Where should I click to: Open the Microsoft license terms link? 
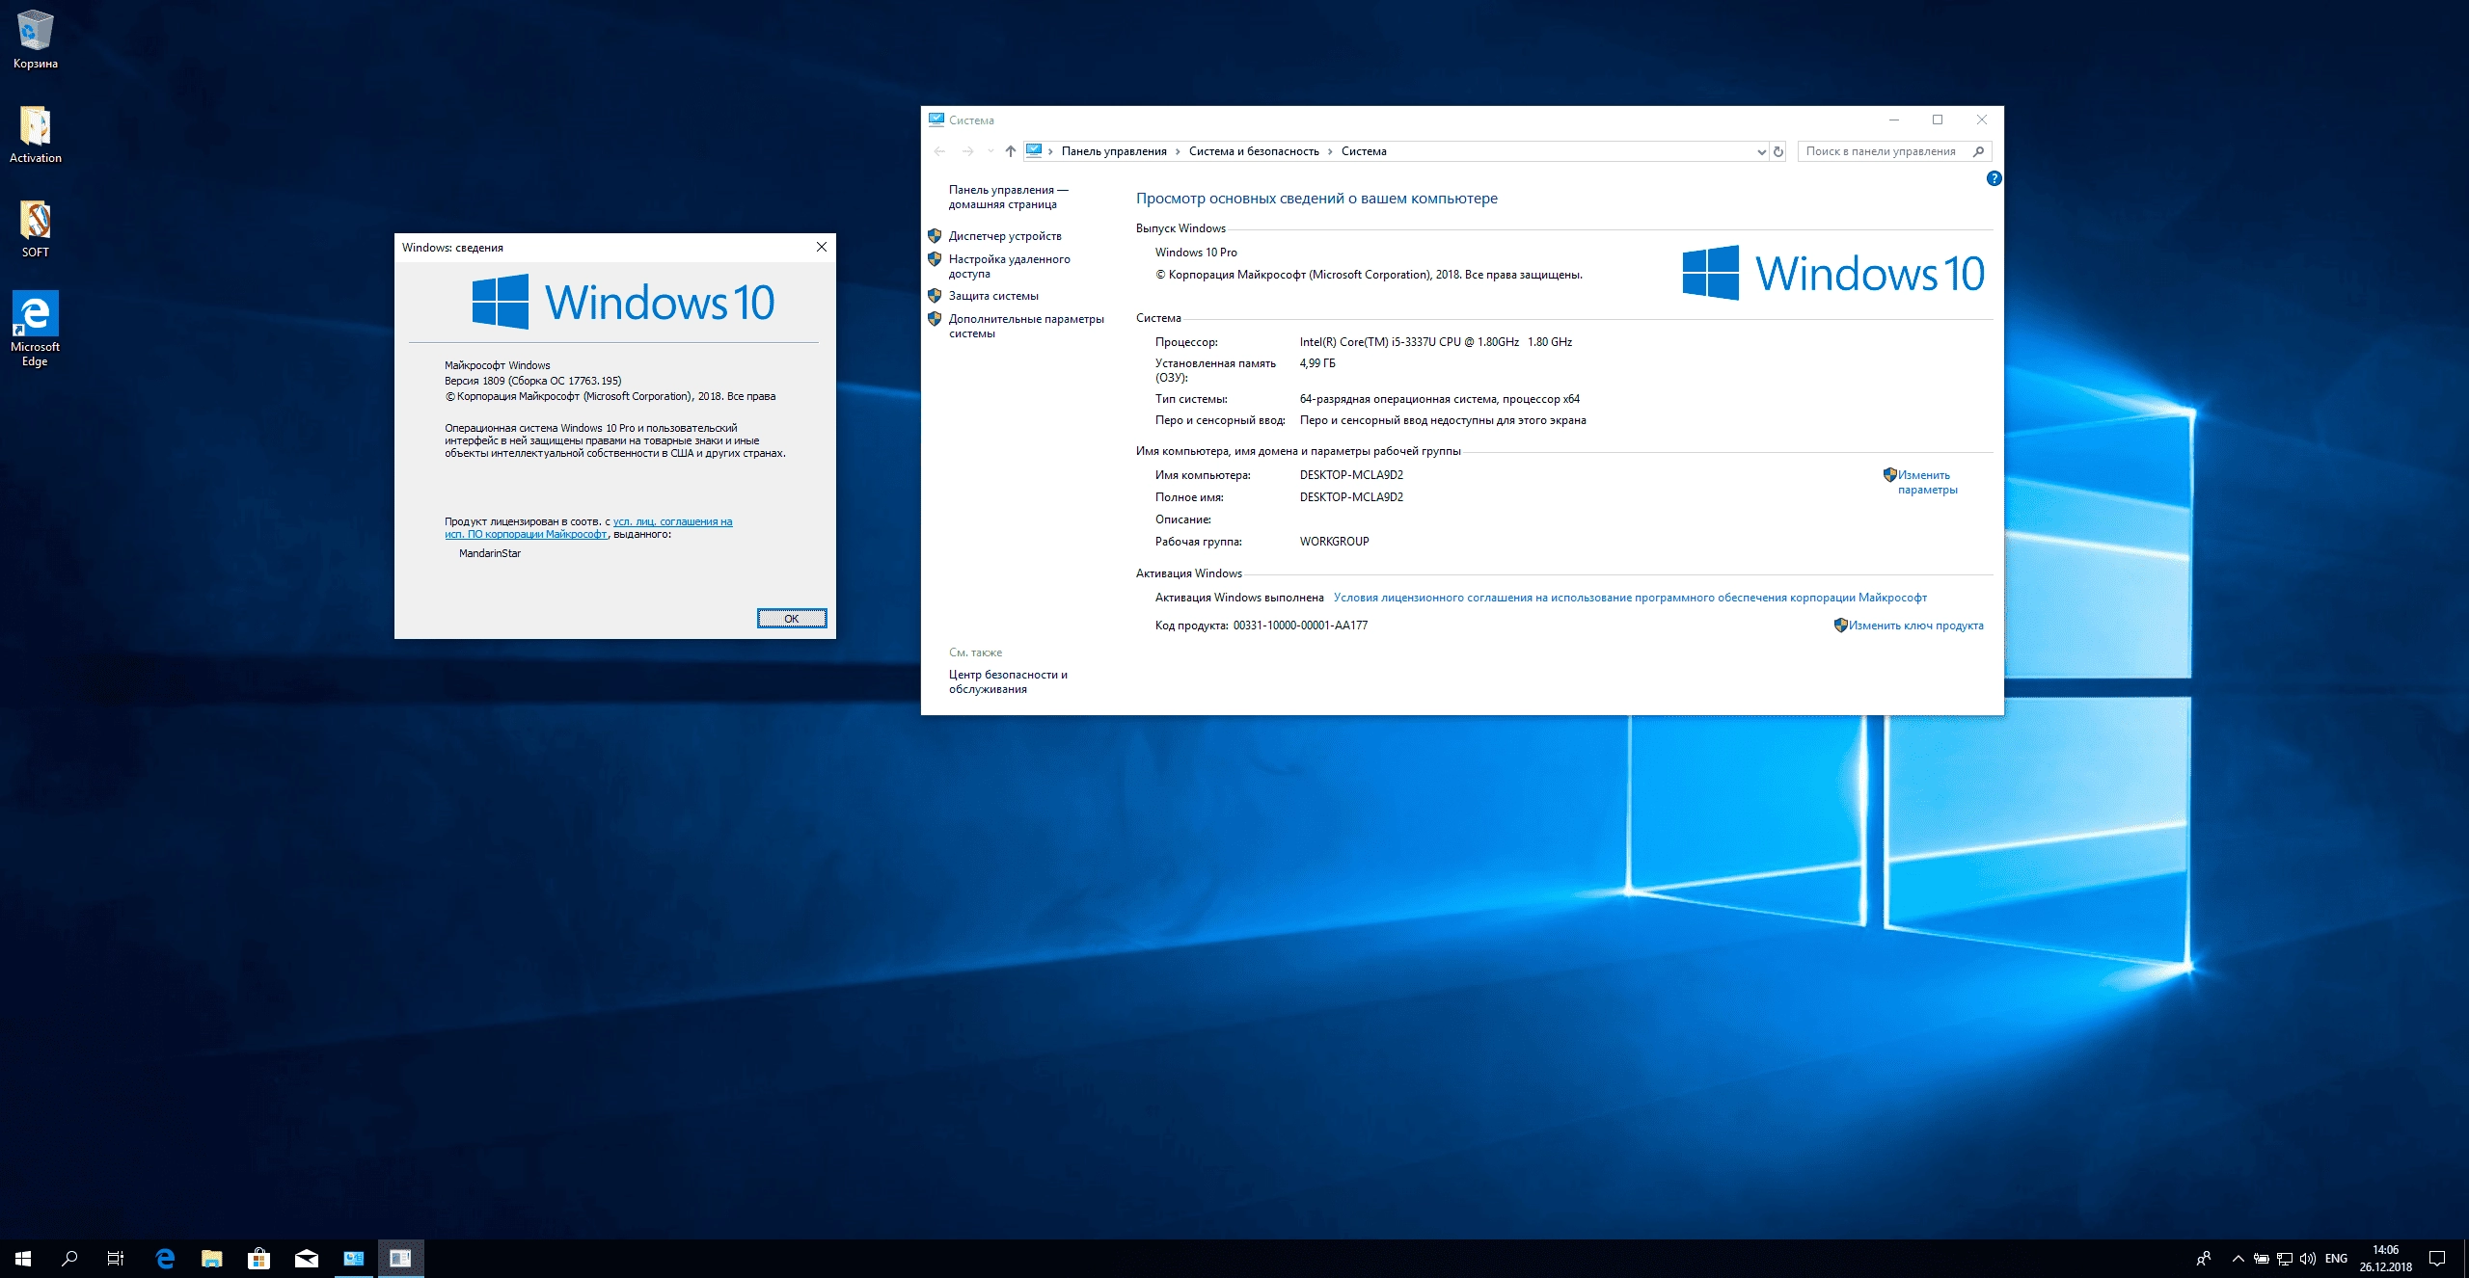pos(588,528)
